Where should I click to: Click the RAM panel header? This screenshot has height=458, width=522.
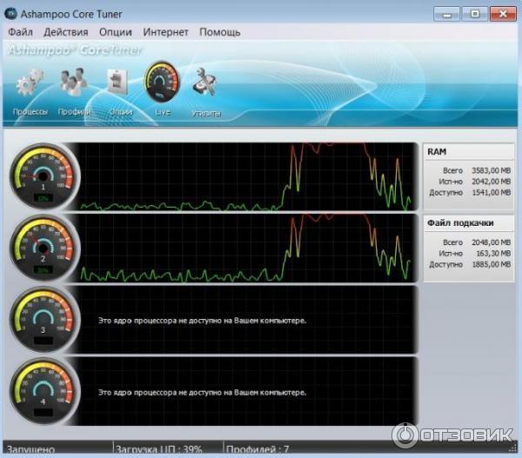click(468, 152)
